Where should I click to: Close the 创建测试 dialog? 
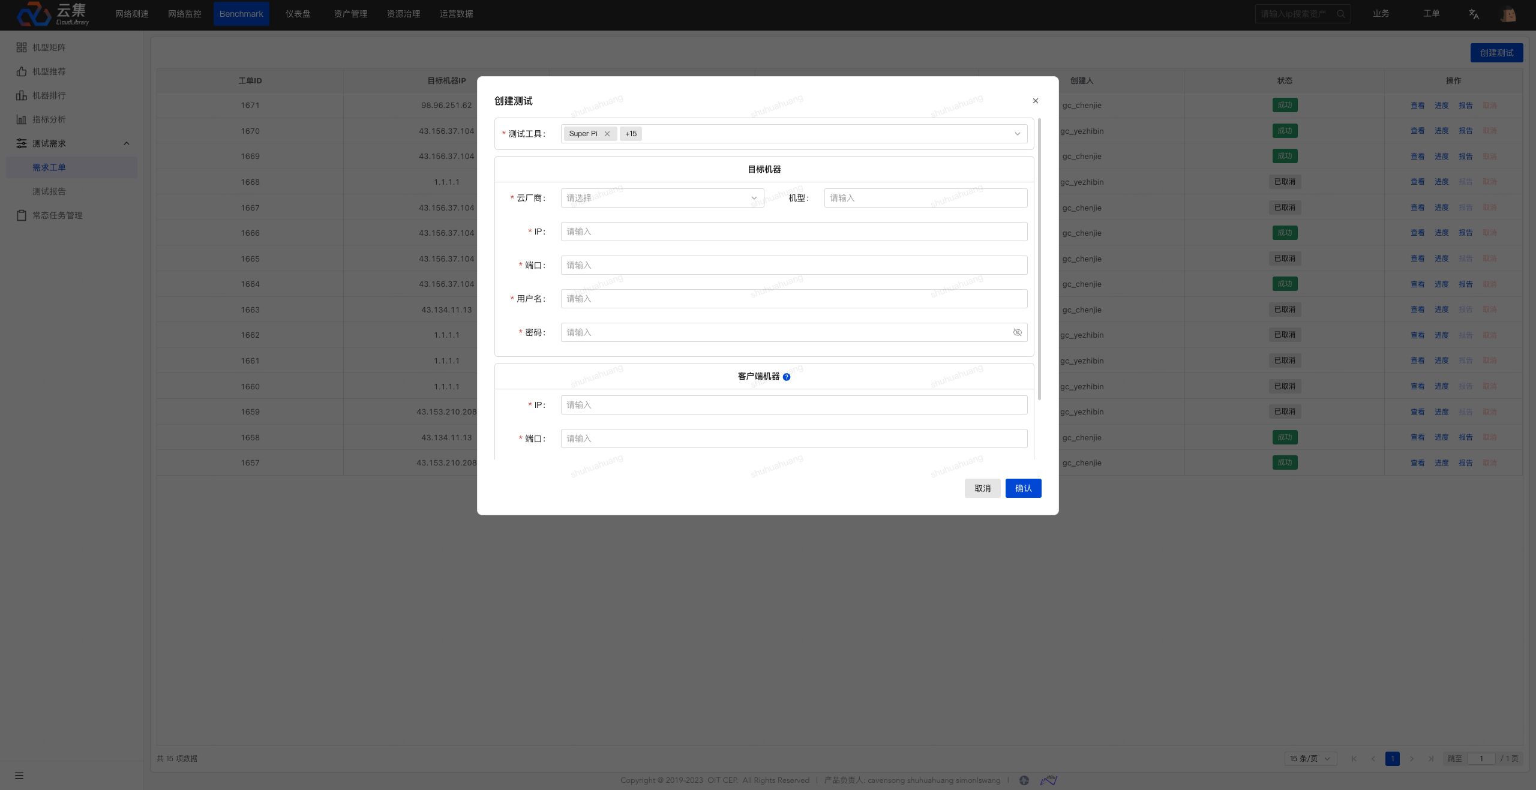pos(1035,101)
